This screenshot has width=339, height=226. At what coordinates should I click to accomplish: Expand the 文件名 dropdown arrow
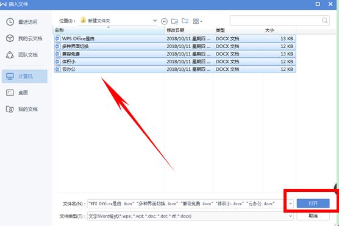click(290, 203)
